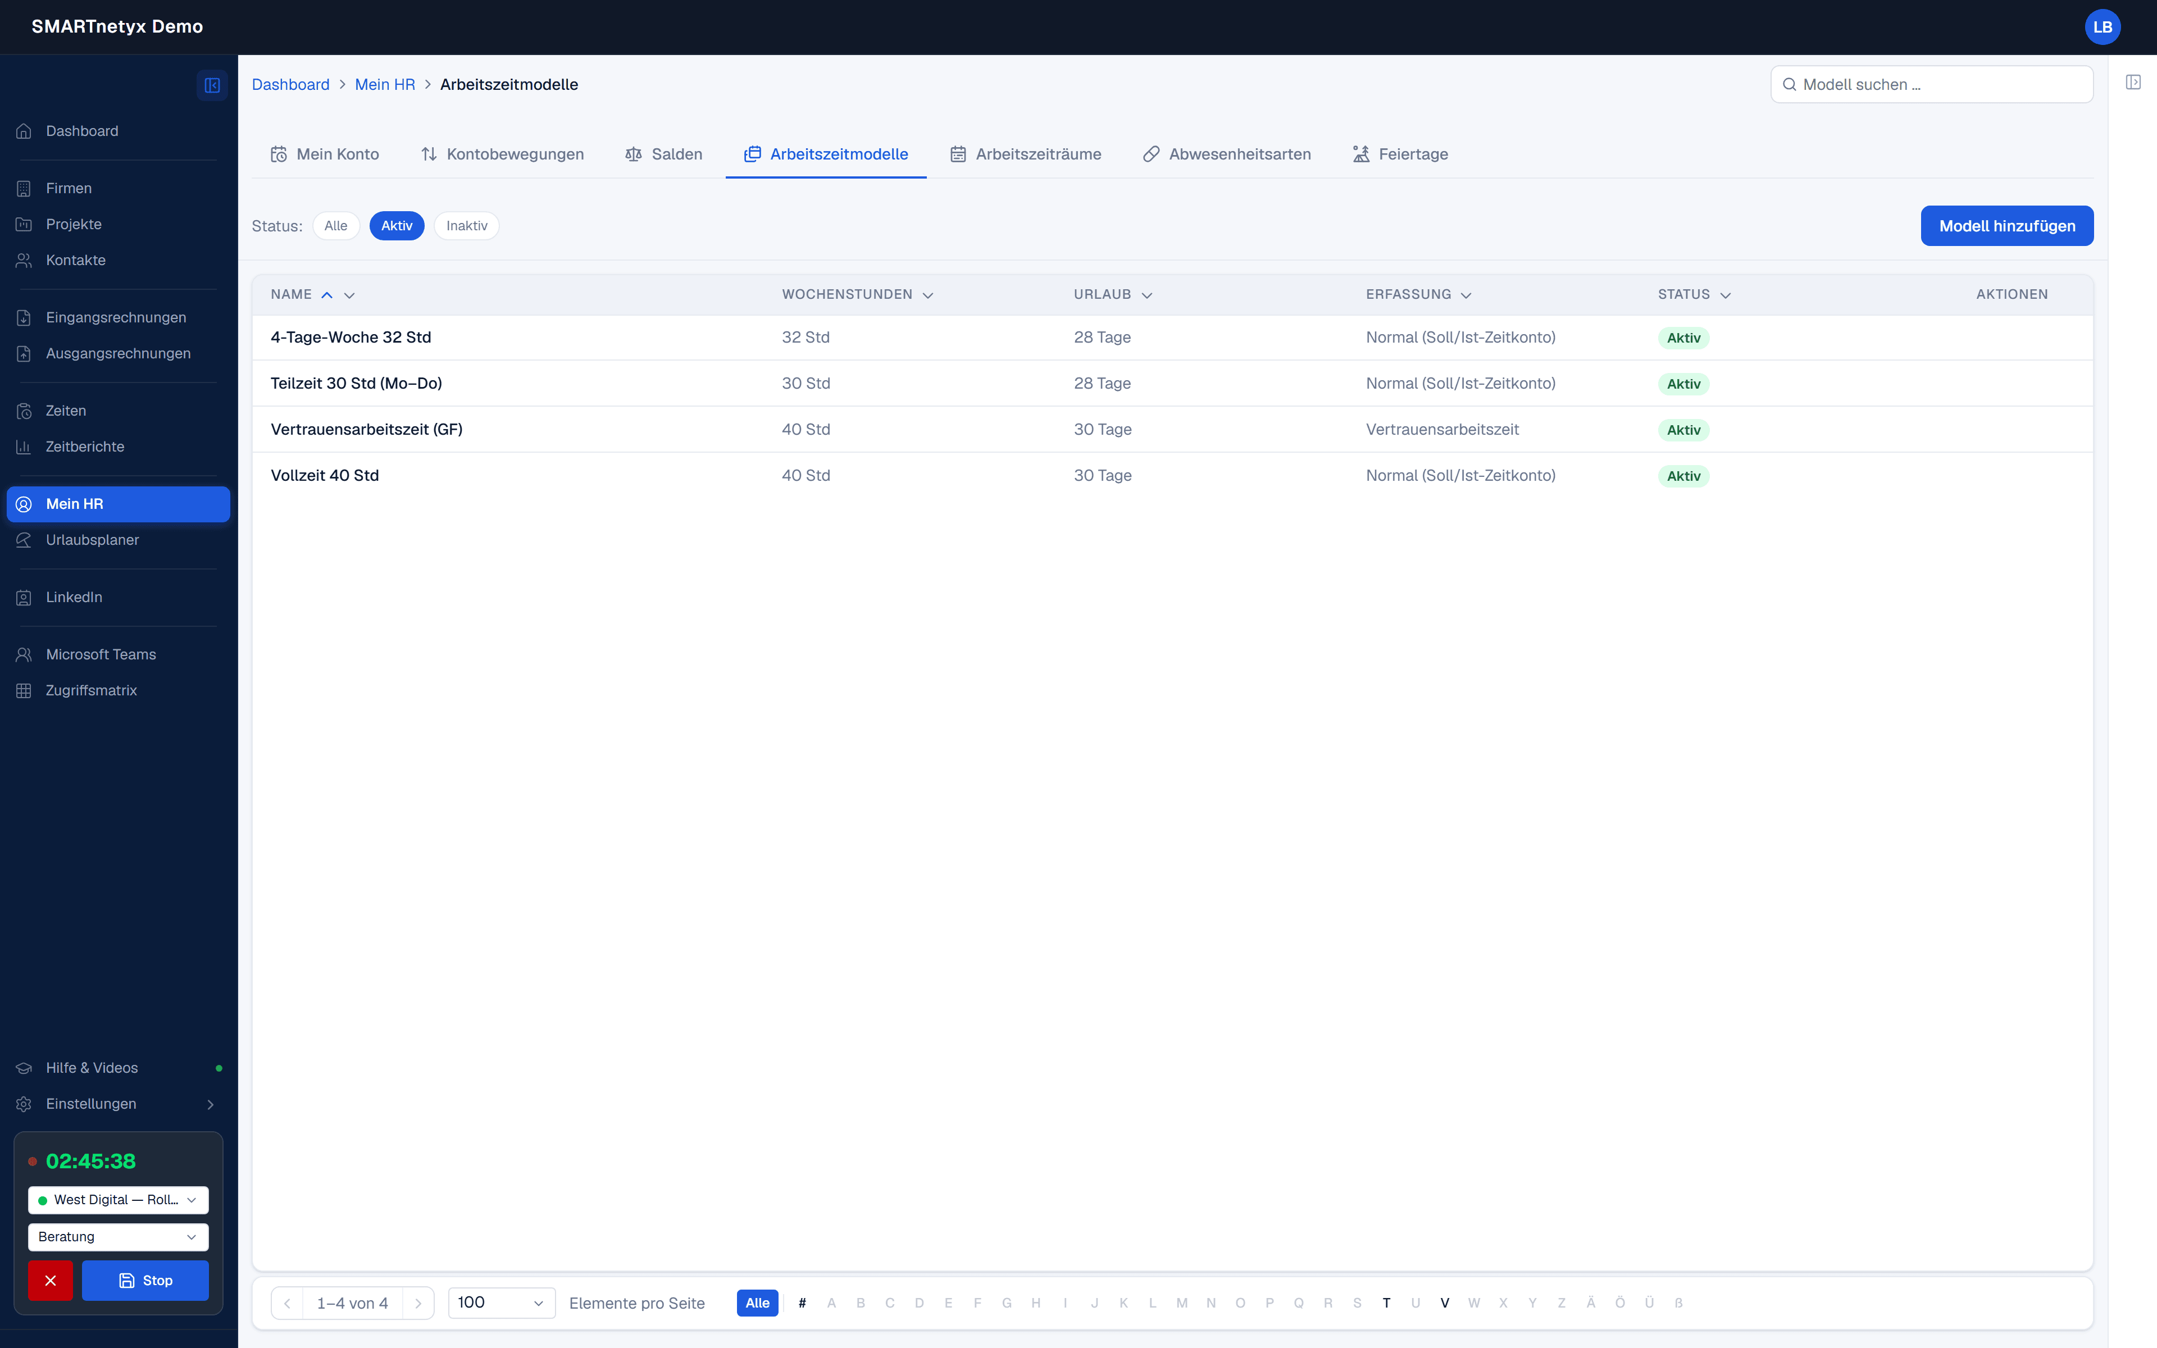Open Vollzeit 40 Std row
Image resolution: width=2157 pixels, height=1348 pixels.
click(x=1172, y=476)
